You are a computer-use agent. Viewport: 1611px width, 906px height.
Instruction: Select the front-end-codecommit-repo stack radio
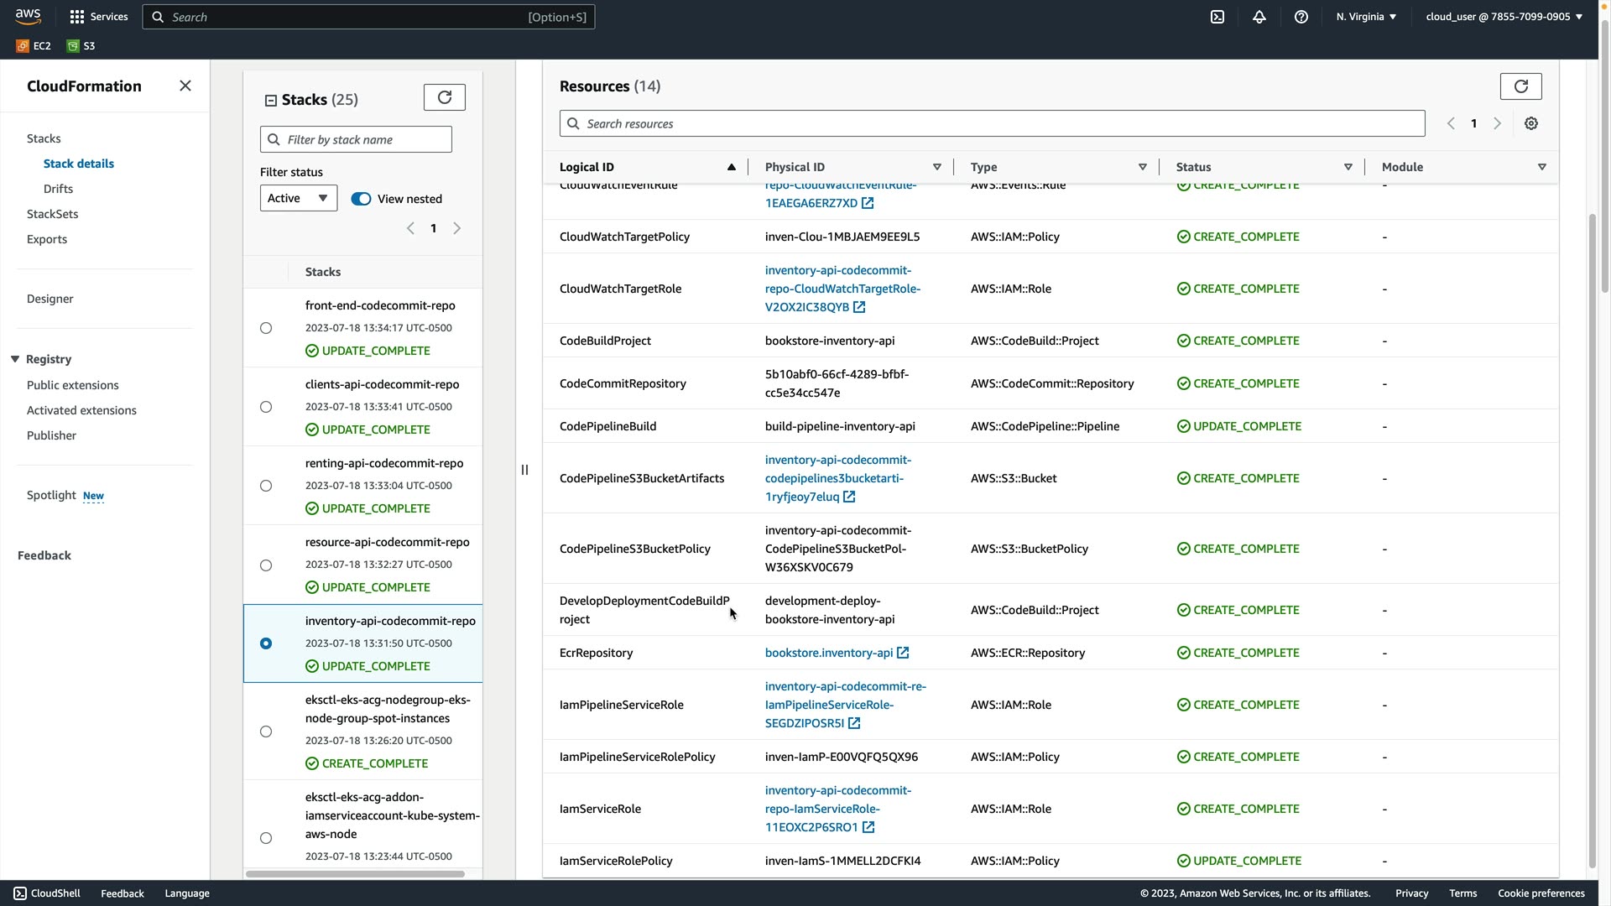pos(266,328)
